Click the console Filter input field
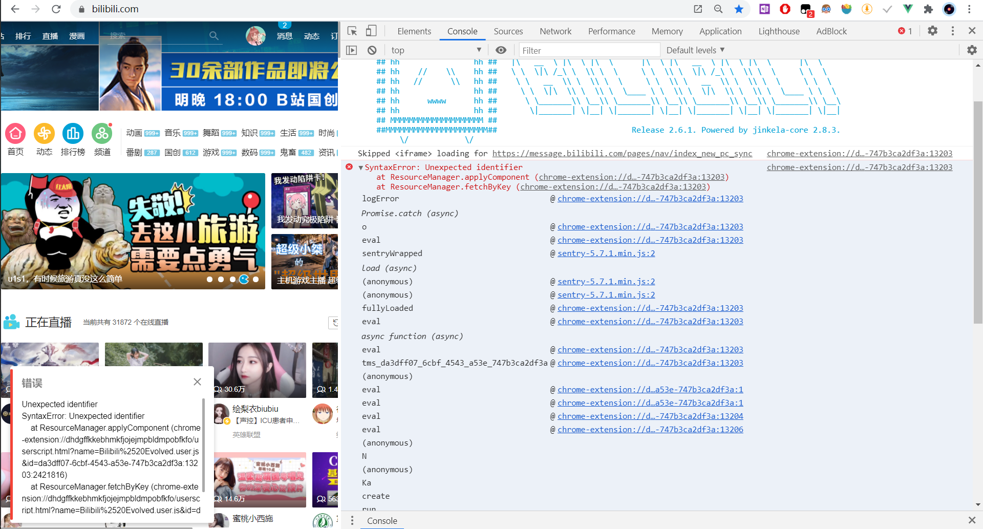This screenshot has height=529, width=983. [589, 50]
